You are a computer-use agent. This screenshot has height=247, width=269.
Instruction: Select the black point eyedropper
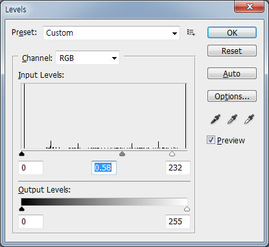[x=215, y=119]
